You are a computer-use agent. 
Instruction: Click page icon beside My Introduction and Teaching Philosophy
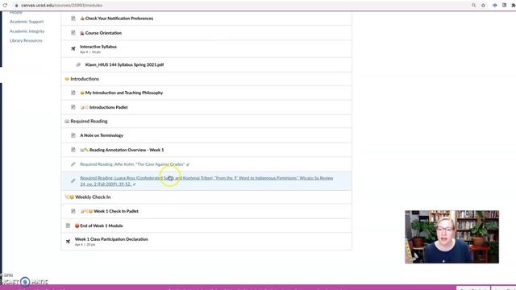pos(73,93)
